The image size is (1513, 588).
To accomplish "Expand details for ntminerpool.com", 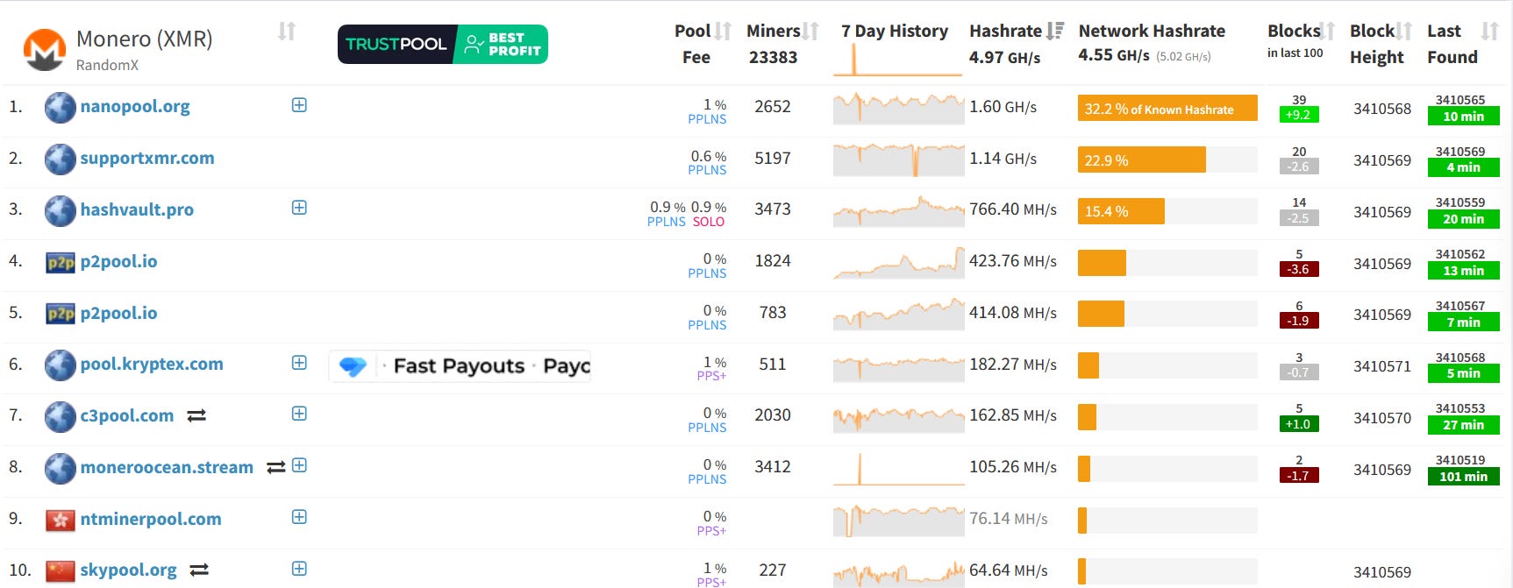I will pos(299,517).
